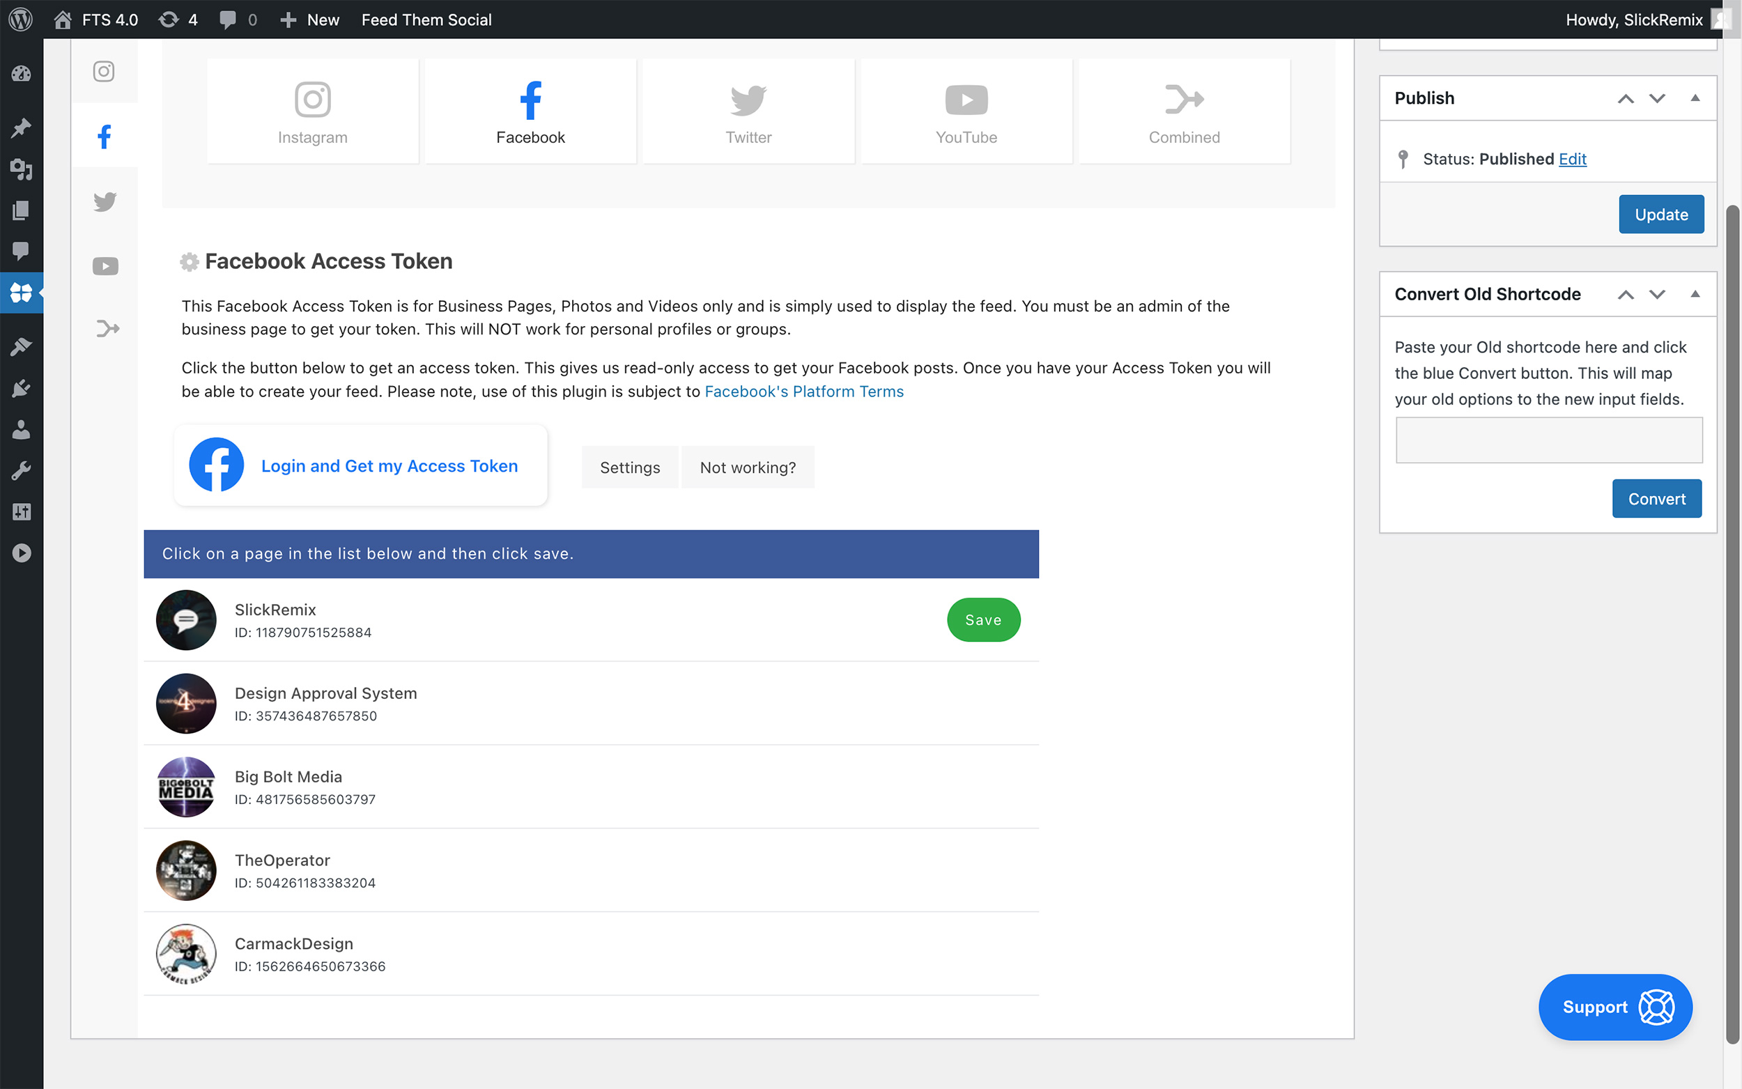Click the page vertical scrollbar

1733,624
